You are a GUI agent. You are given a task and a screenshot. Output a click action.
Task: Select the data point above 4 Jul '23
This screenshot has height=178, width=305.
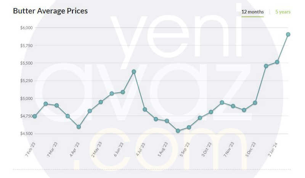145,109
